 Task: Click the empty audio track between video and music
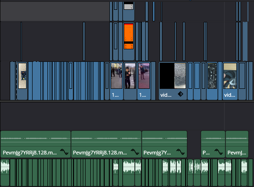pyautogui.click(x=127, y=116)
